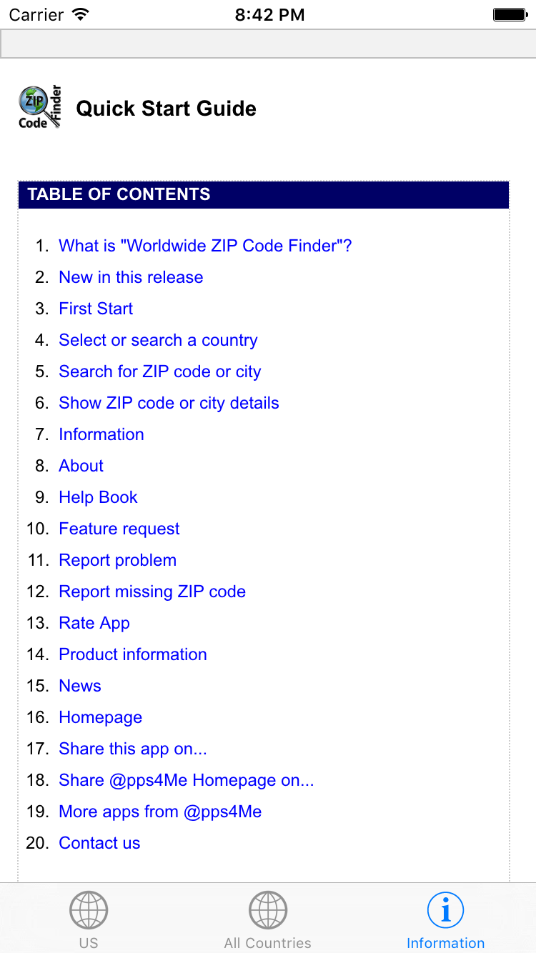Open 'Select or search a country' link
The image size is (536, 953).
tap(158, 340)
